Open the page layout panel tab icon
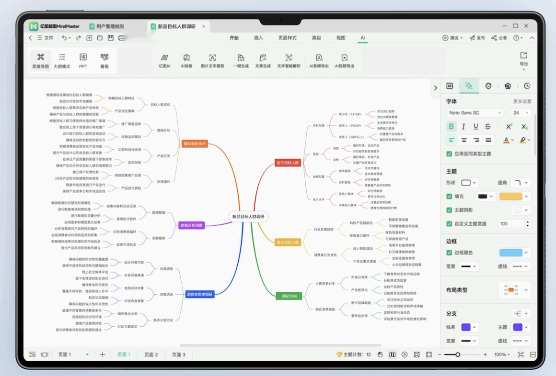This screenshot has height=376, width=556. (450, 86)
